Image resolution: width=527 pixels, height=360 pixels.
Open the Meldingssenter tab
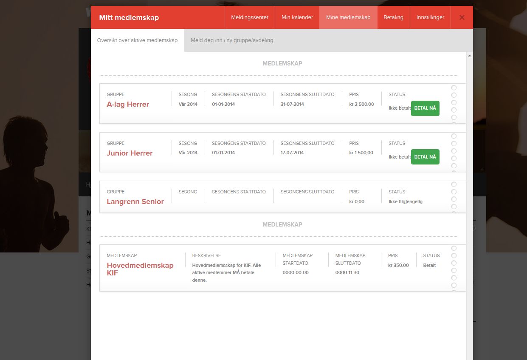(250, 17)
